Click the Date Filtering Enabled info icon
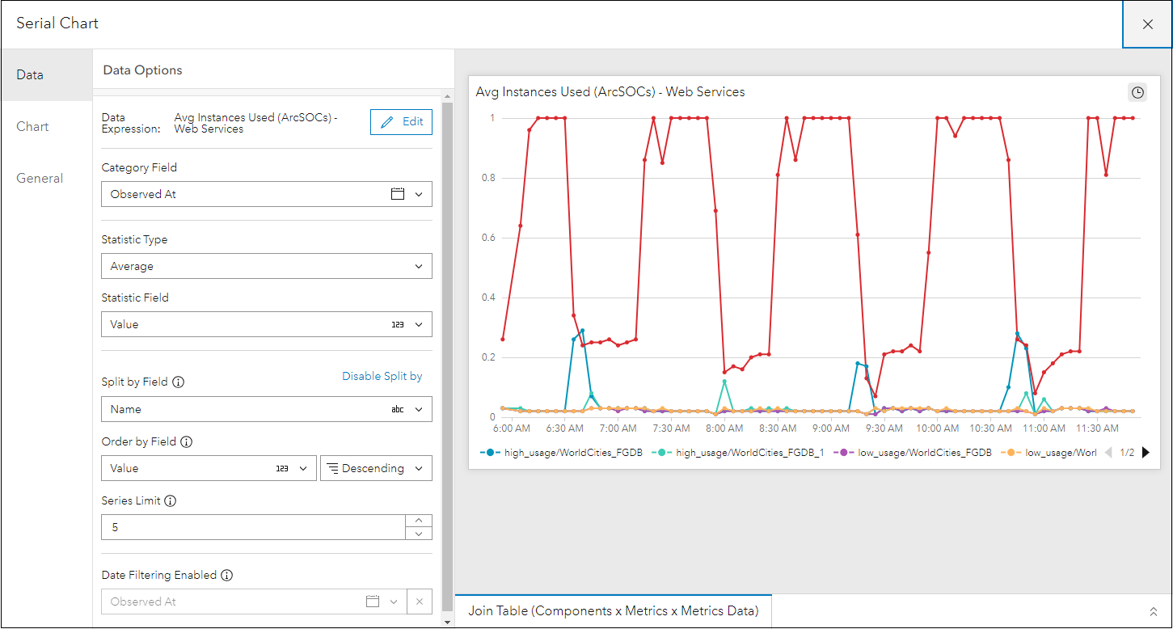The width and height of the screenshot is (1173, 629). click(227, 576)
